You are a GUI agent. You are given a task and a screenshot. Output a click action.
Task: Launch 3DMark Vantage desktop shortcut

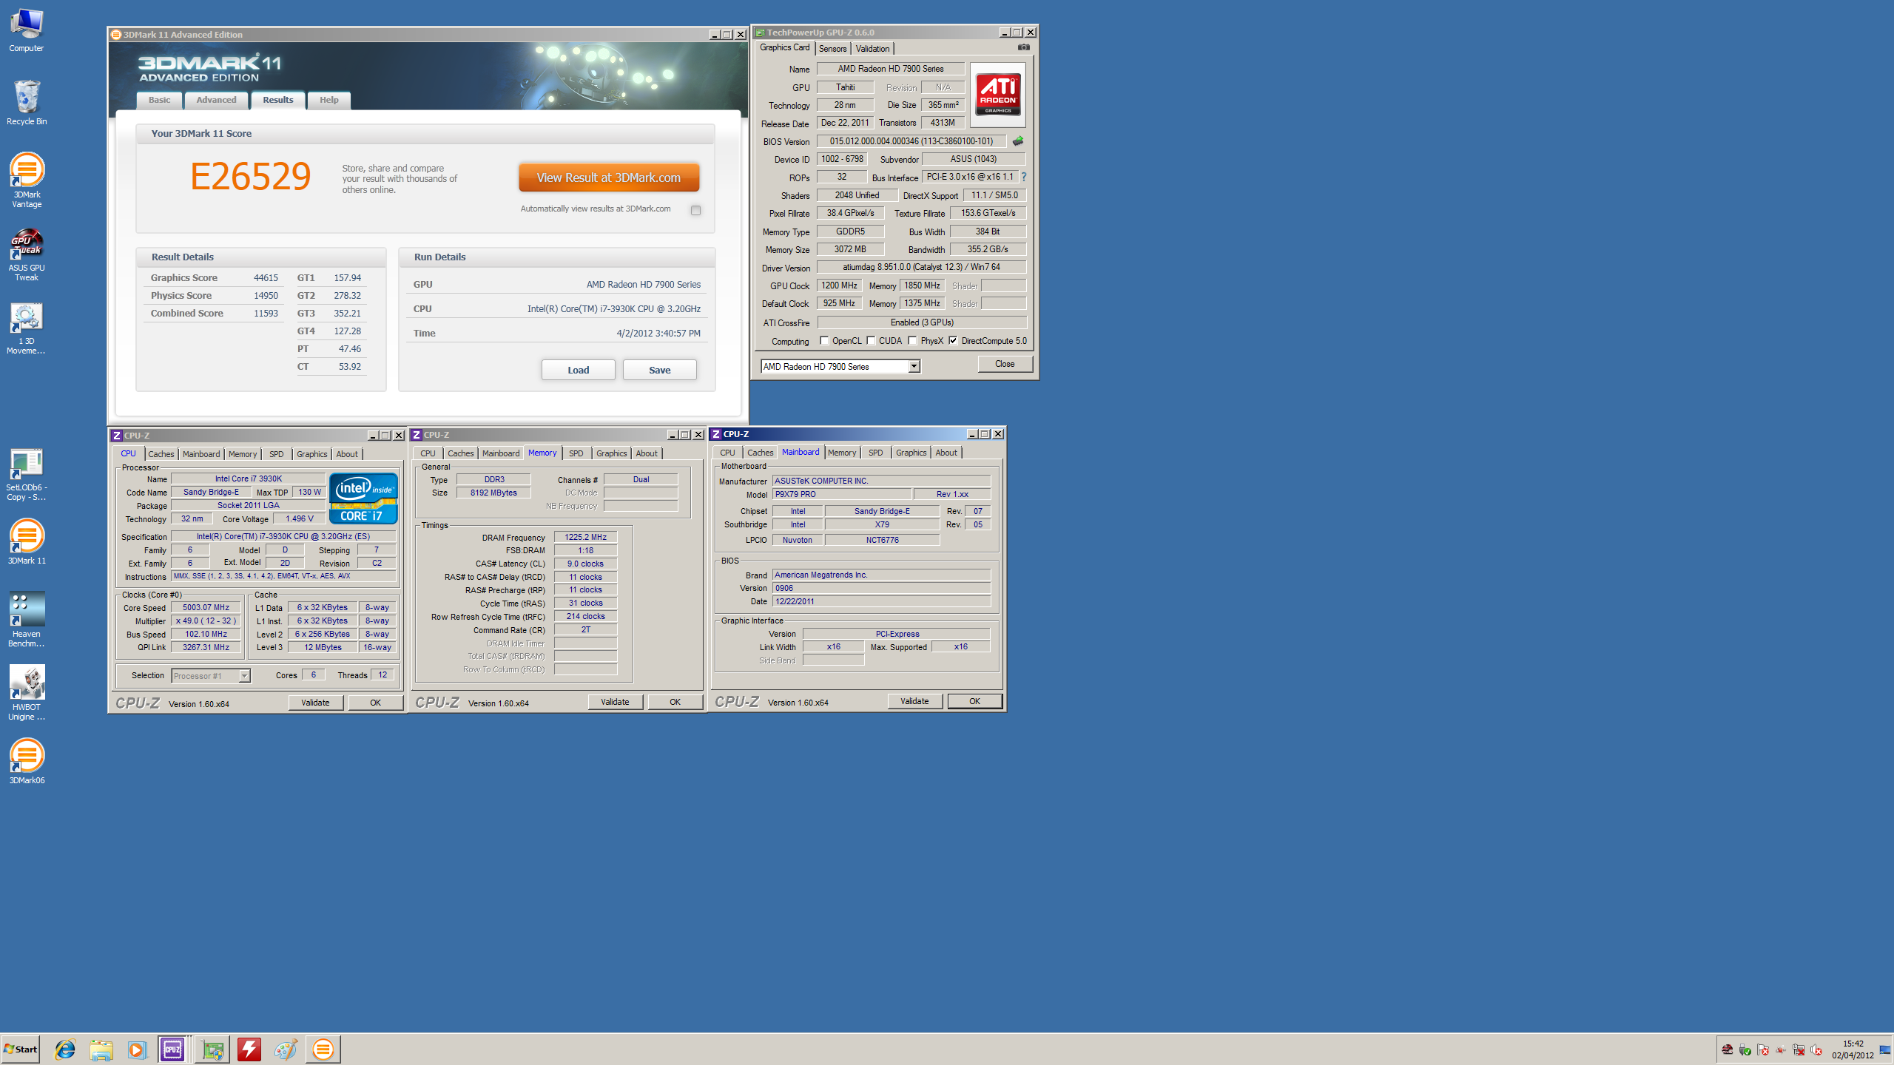pyautogui.click(x=27, y=180)
